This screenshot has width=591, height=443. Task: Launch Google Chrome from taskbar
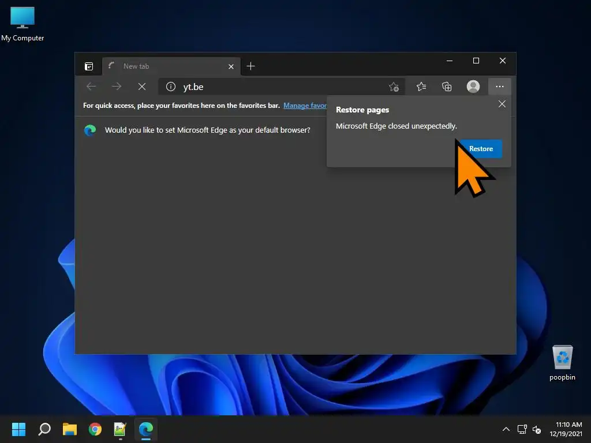pyautogui.click(x=95, y=429)
